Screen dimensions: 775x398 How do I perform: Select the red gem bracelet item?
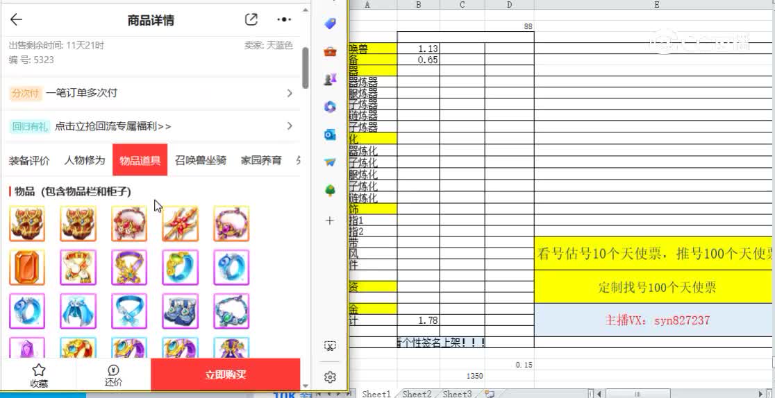tap(129, 224)
